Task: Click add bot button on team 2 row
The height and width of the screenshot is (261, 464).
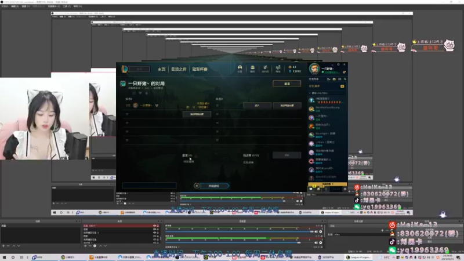Action: [x=287, y=106]
